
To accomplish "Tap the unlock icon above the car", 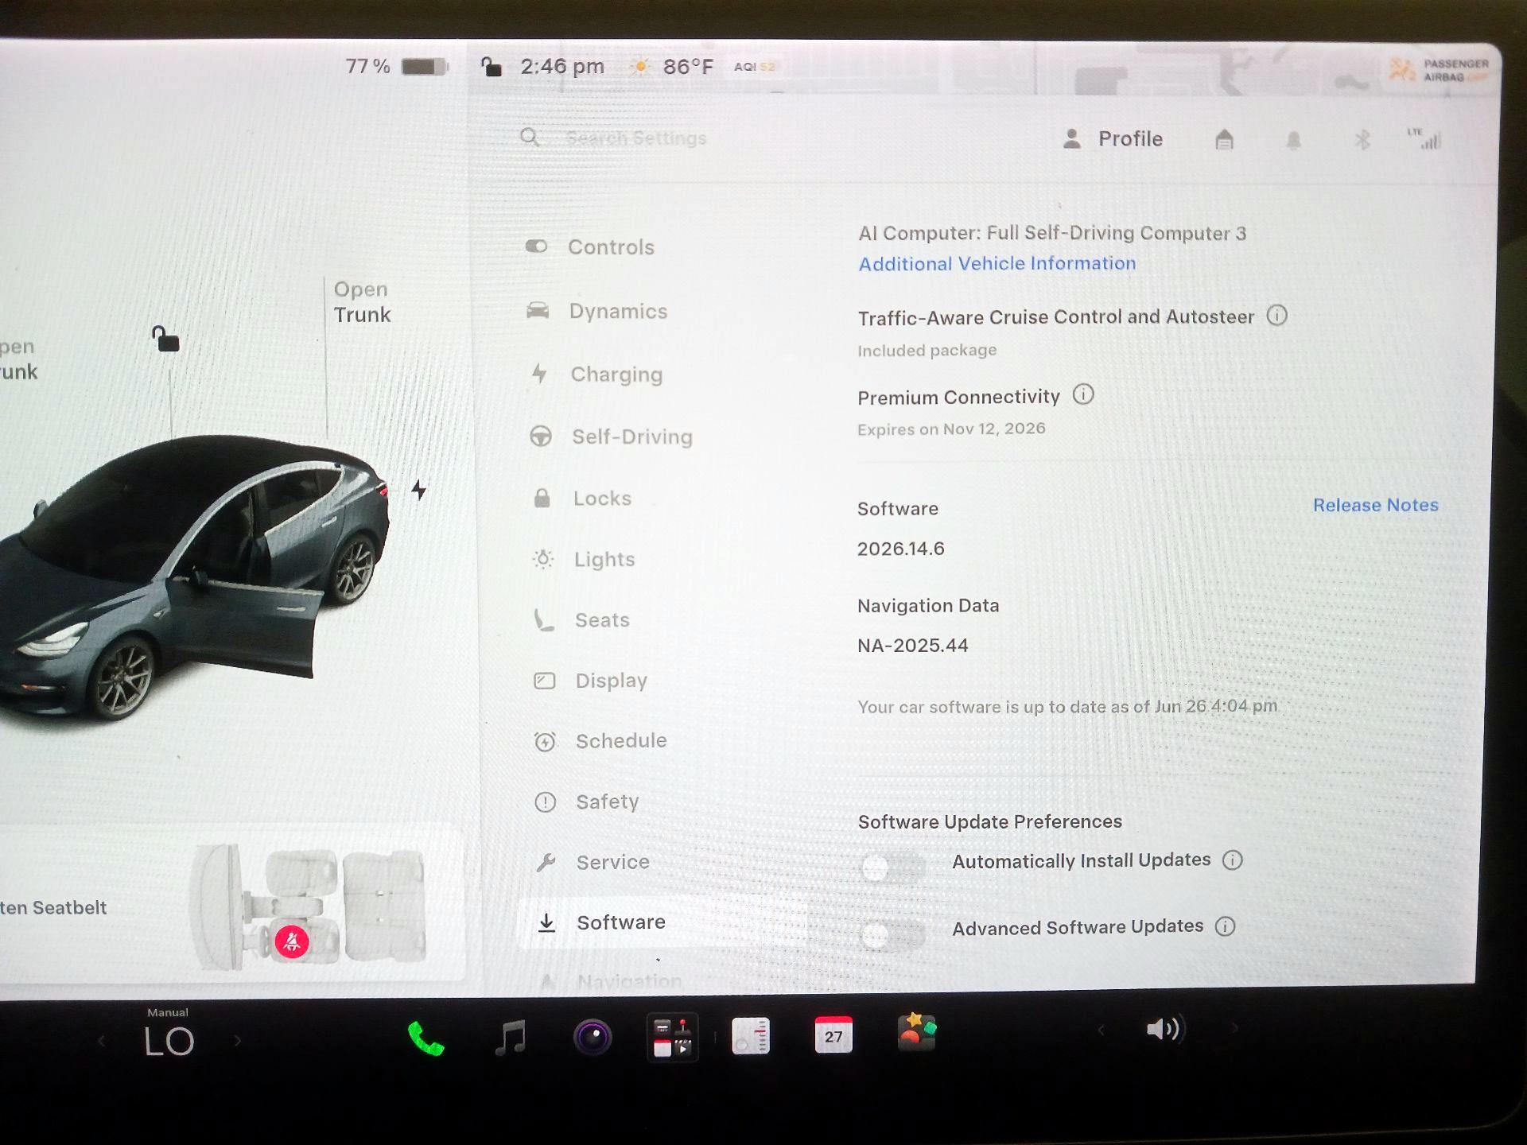I will 165,339.
